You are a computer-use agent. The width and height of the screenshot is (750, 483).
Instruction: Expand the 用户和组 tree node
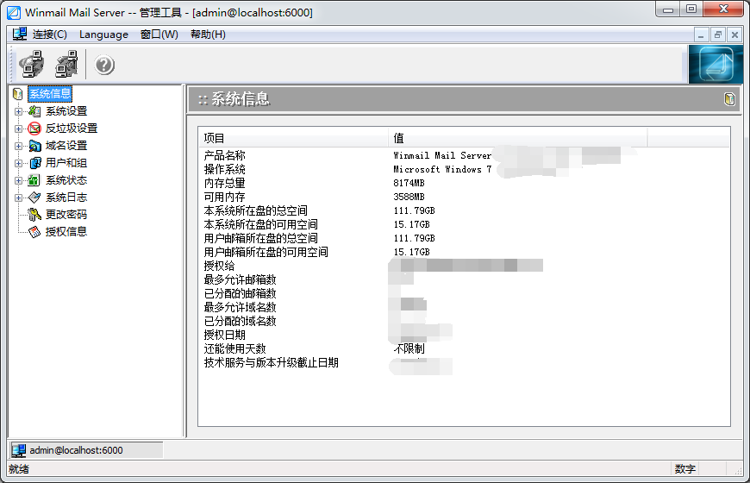18,163
